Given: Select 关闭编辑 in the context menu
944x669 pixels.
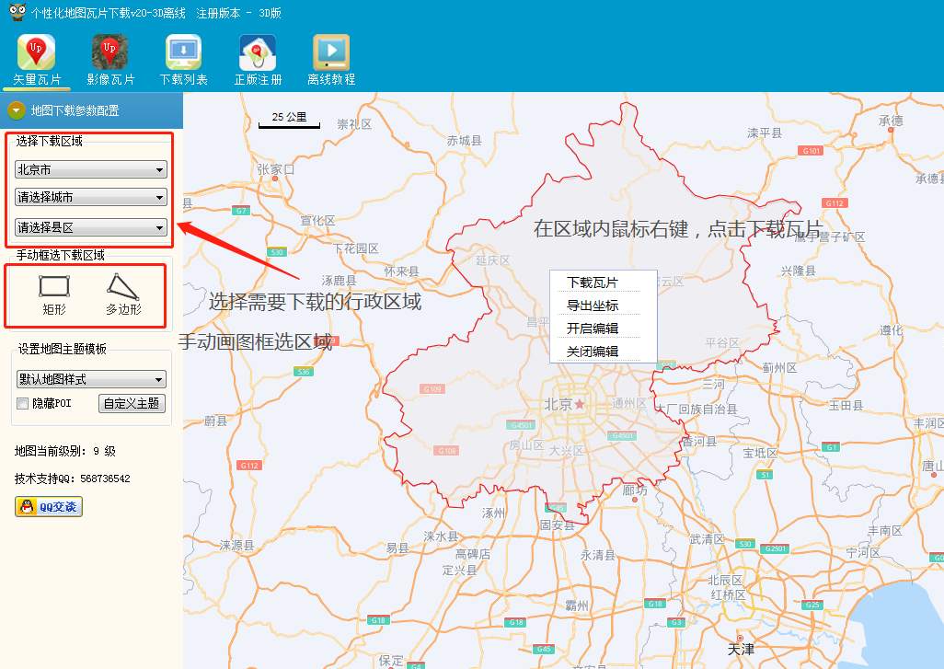Looking at the screenshot, I should [593, 352].
